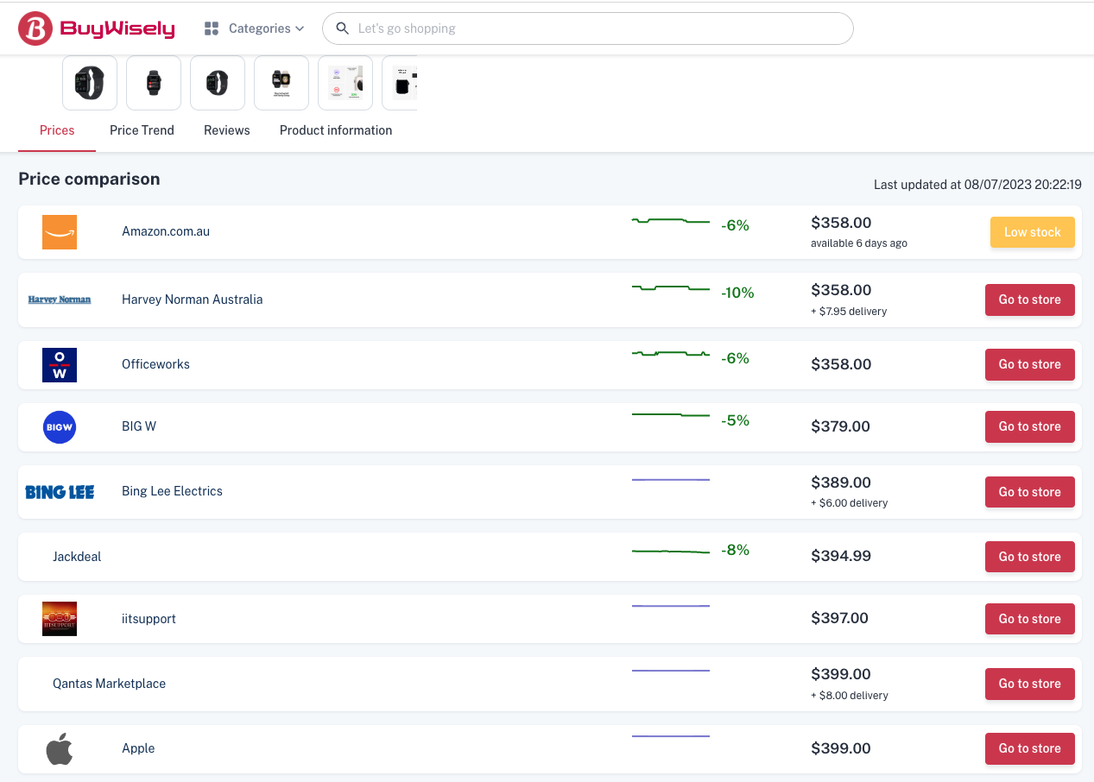Click the $394.99 Jackdeal price
The width and height of the screenshot is (1094, 782).
tap(841, 556)
